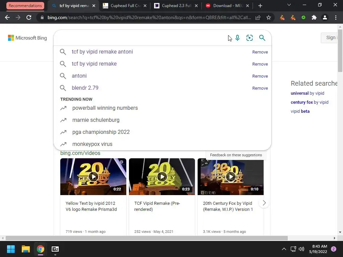Remove antoni from search history
Image resolution: width=343 pixels, height=257 pixels.
260,76
